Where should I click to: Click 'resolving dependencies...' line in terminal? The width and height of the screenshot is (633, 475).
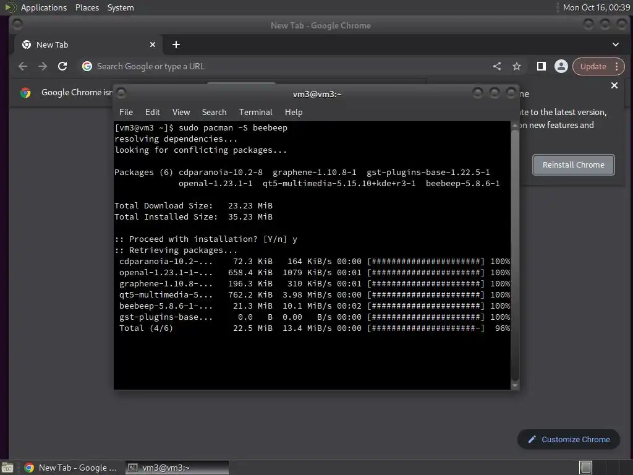[x=176, y=139]
